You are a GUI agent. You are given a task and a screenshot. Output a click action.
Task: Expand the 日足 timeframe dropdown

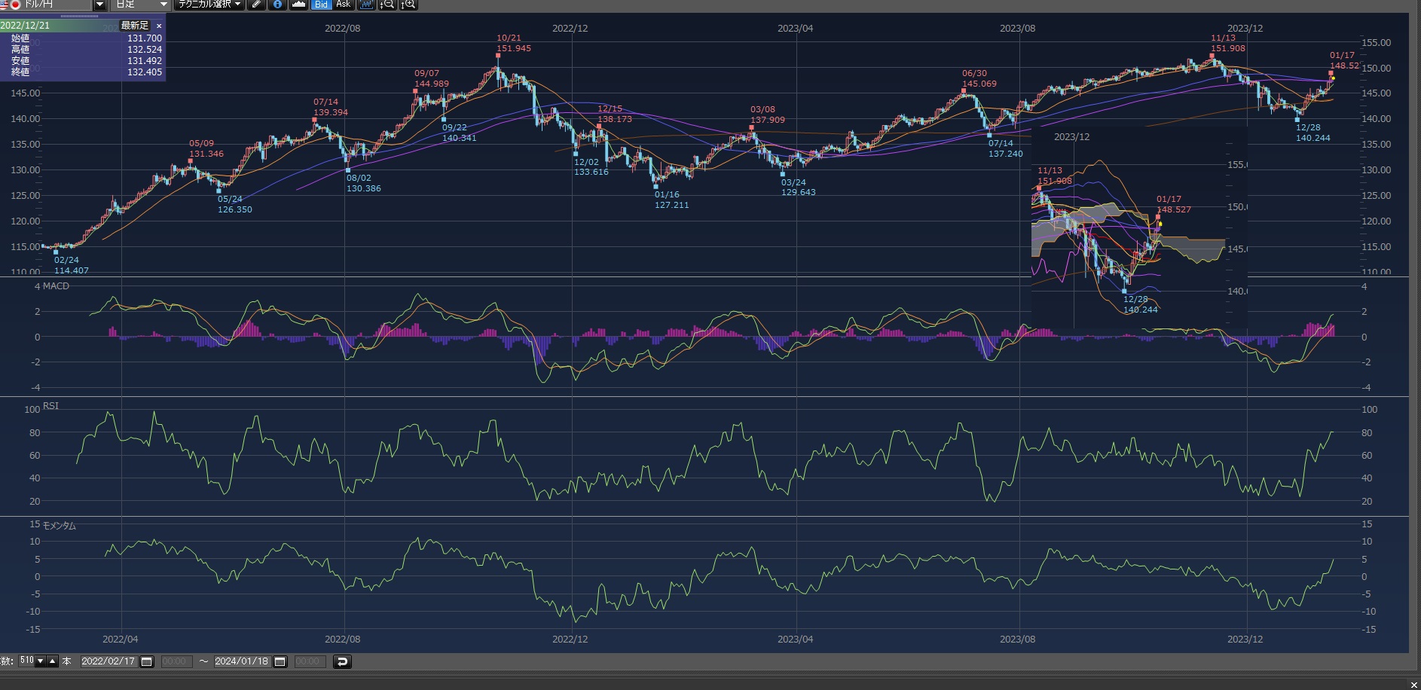pos(163,5)
